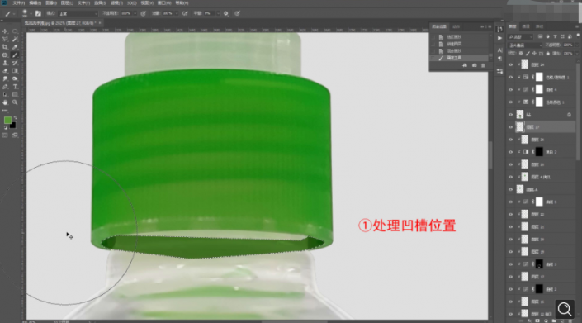Select the History Brush tool
The height and width of the screenshot is (323, 582).
tap(15, 63)
